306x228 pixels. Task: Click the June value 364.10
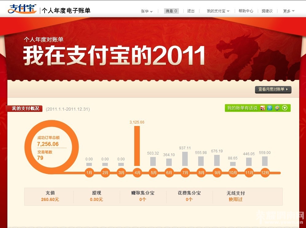pos(169,155)
